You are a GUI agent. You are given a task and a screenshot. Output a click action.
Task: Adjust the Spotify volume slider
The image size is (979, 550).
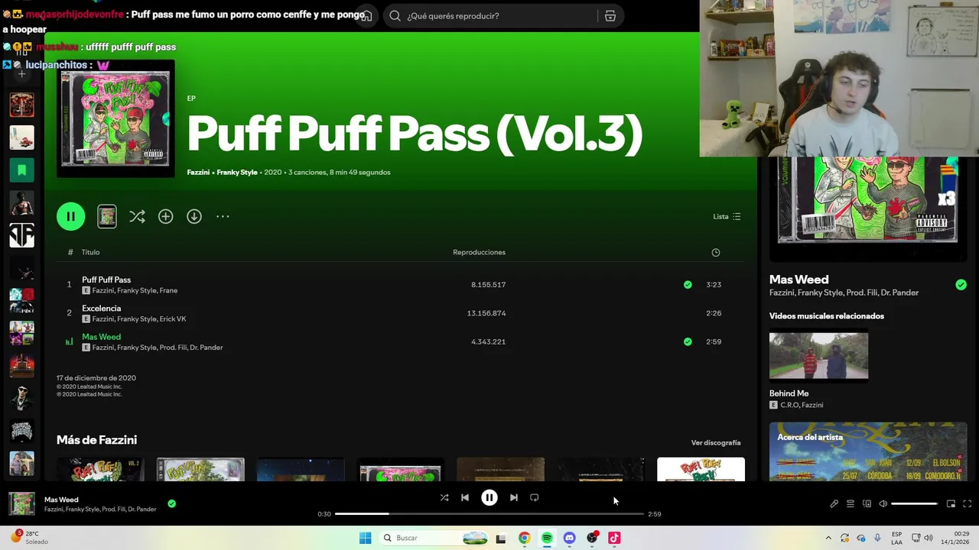(914, 504)
